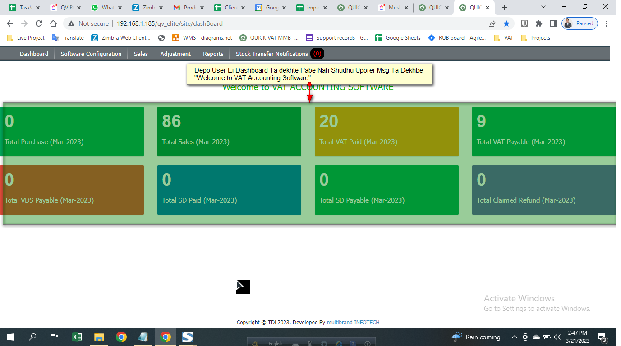Image resolution: width=621 pixels, height=346 pixels.
Task: Open the QUICK VAT MMB bookmark
Action: pos(269,38)
